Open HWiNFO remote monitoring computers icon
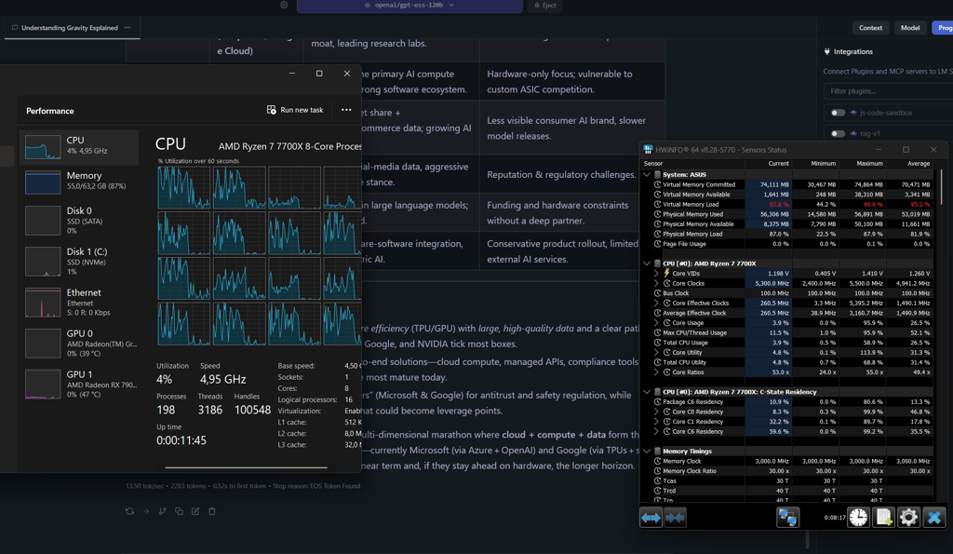Screen dimensions: 953x554 pos(787,518)
